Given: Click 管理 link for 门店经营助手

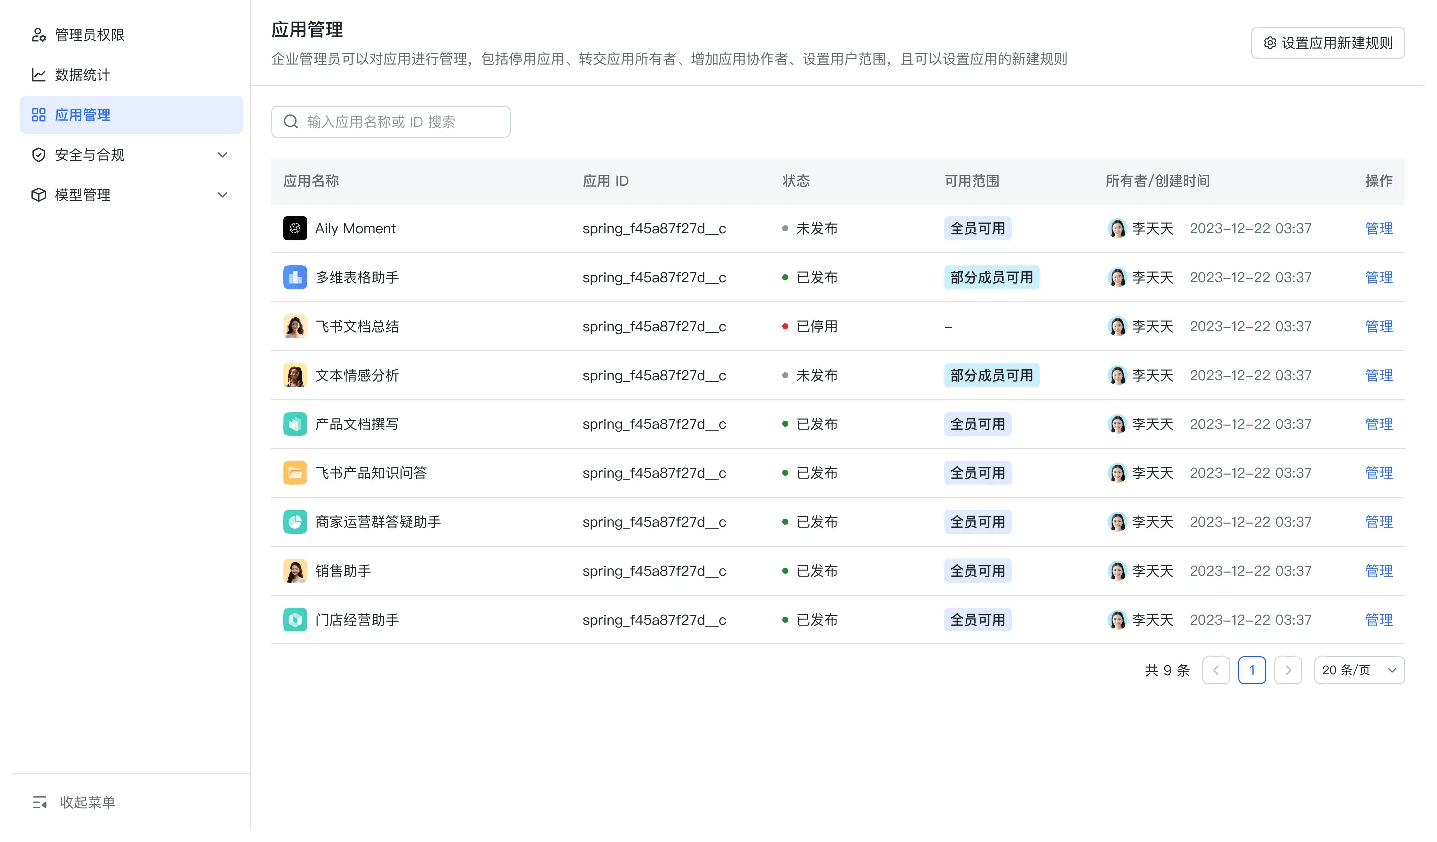Looking at the screenshot, I should 1398,628.
